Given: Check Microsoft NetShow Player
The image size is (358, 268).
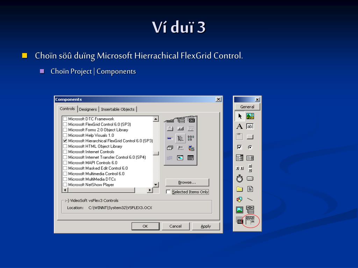Looking at the screenshot, I should coord(65,185).
